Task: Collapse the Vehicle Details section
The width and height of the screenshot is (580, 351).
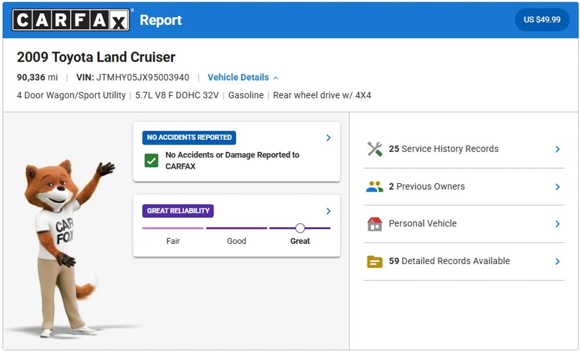Action: tap(242, 77)
